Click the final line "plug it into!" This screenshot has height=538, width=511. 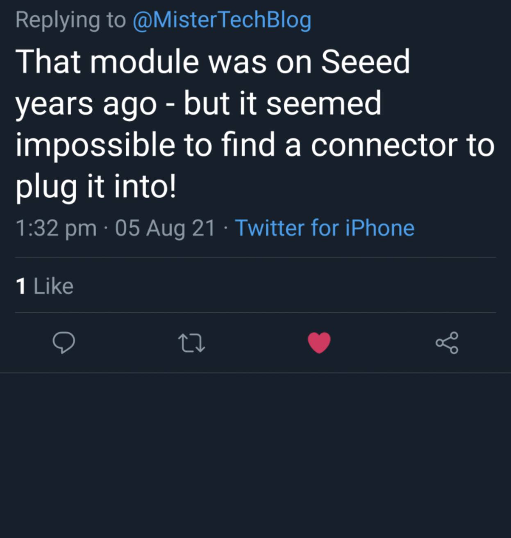point(96,187)
